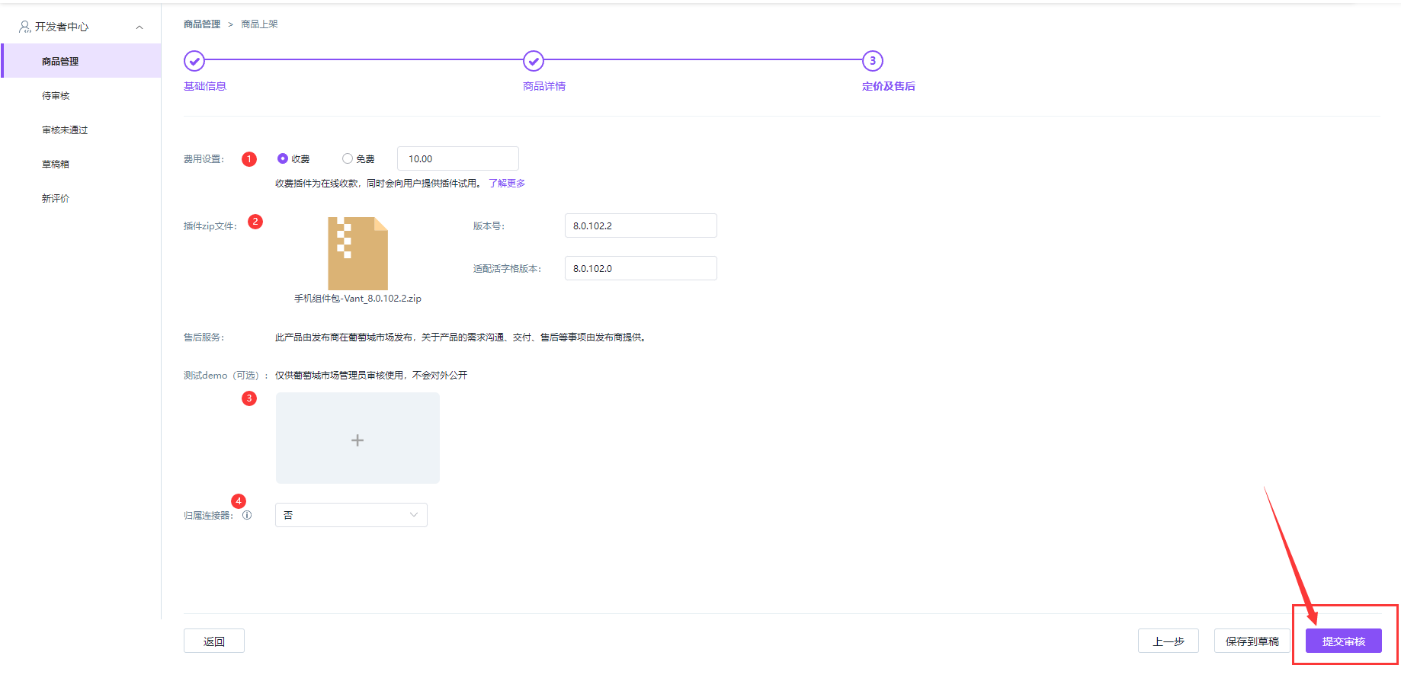This screenshot has width=1401, height=678.
Task: Go to the 基础信息 step label
Action: (x=205, y=86)
